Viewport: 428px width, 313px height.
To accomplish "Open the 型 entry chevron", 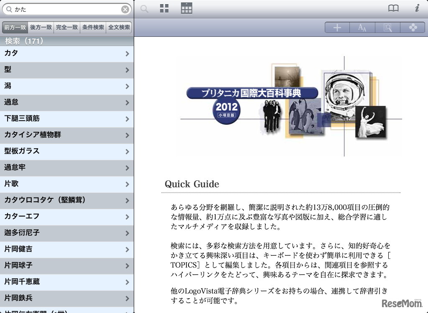I will (x=127, y=70).
